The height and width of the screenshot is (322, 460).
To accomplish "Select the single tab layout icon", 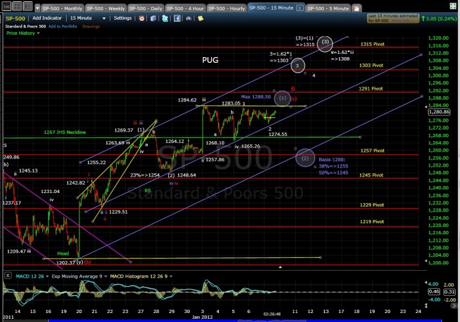I will (x=6, y=6).
